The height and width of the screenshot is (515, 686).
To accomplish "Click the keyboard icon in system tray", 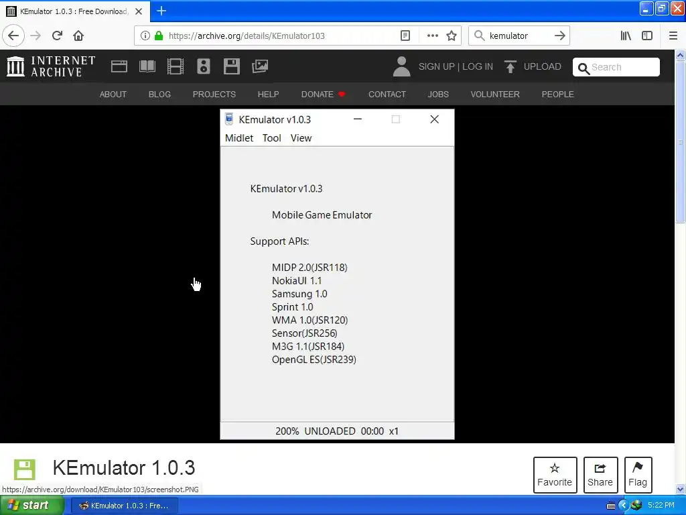I will coord(610,506).
